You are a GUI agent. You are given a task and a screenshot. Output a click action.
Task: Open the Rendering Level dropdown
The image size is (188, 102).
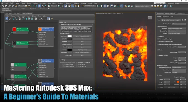[x=179, y=24]
